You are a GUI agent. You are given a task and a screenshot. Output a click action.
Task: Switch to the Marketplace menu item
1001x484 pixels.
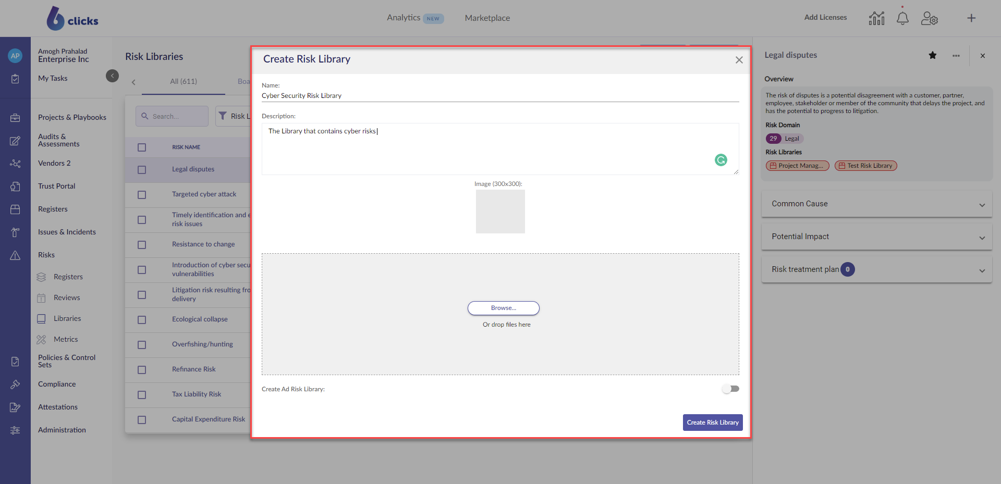(487, 18)
